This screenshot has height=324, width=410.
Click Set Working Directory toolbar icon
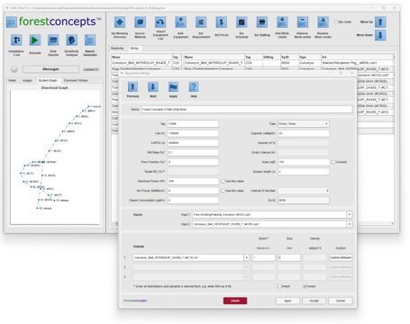tap(120, 22)
